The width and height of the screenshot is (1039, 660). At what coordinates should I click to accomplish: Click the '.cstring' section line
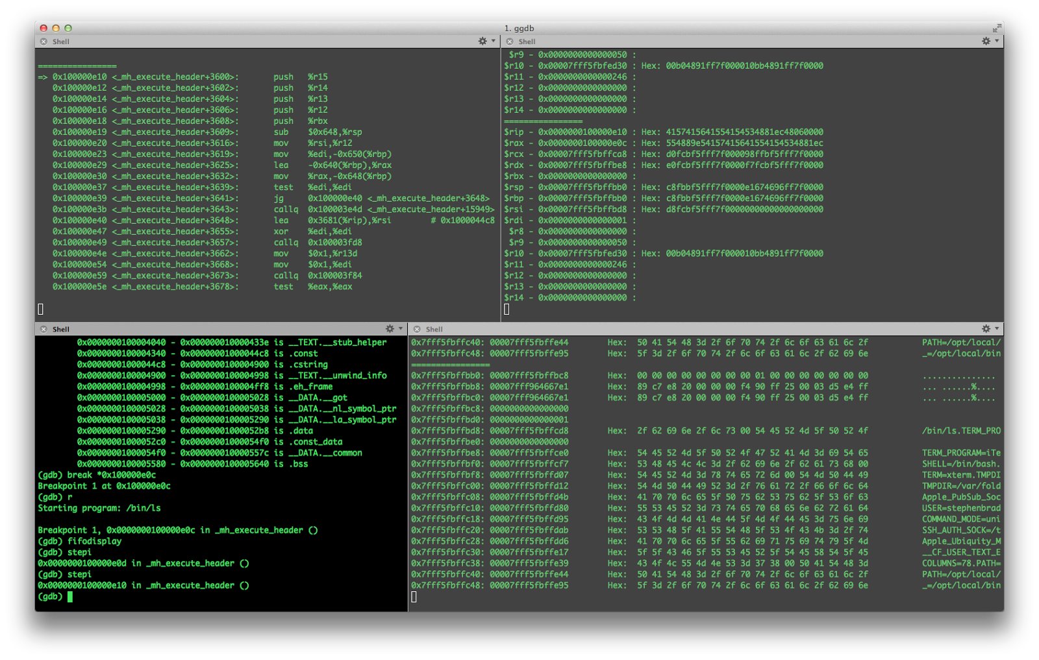203,365
